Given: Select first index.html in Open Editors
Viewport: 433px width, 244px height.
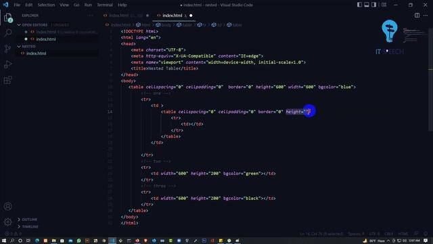Looking at the screenshot, I should coord(46,32).
